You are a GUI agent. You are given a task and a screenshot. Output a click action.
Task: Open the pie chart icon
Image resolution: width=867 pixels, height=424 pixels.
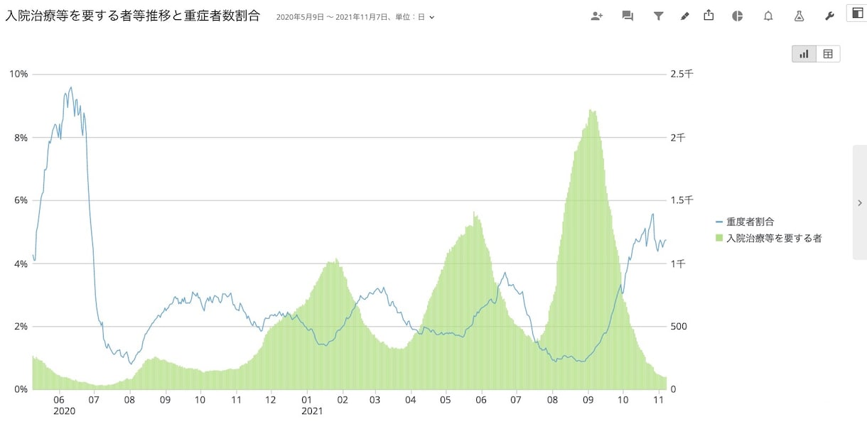[x=738, y=16]
